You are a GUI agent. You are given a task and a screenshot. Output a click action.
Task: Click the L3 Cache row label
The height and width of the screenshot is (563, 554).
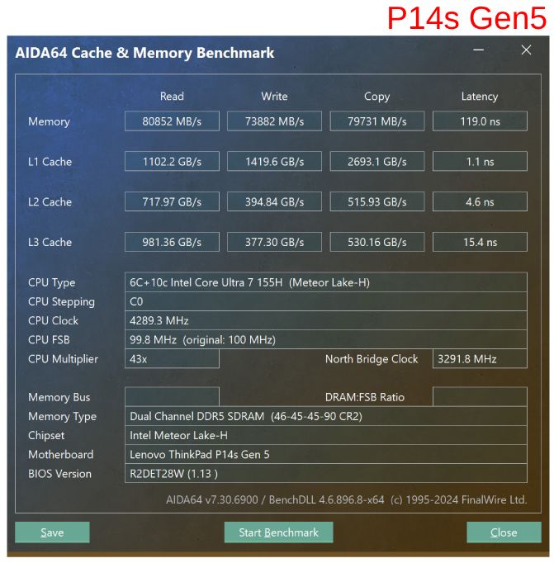pos(50,242)
